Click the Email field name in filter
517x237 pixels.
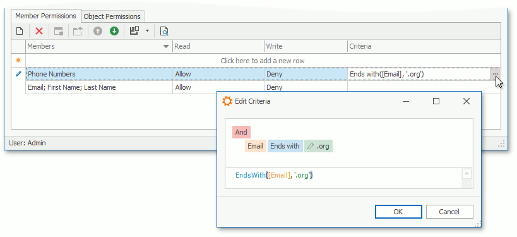point(255,146)
